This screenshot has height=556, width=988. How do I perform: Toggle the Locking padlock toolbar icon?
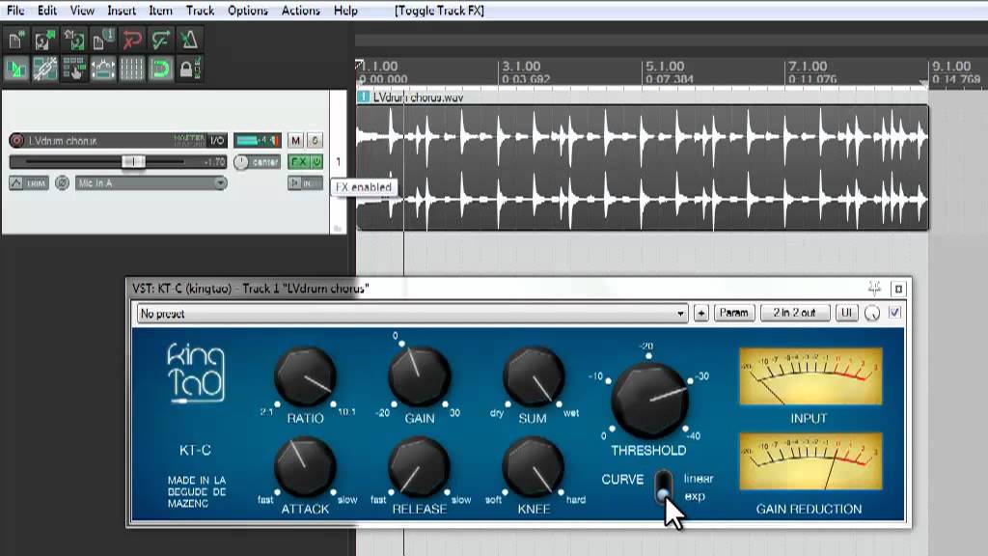pos(189,69)
